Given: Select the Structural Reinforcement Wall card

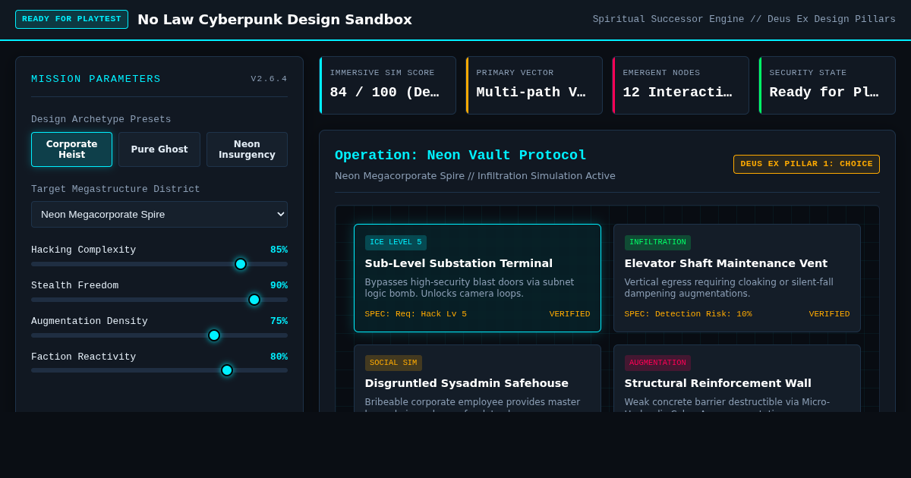Looking at the screenshot, I should pyautogui.click(x=737, y=379).
